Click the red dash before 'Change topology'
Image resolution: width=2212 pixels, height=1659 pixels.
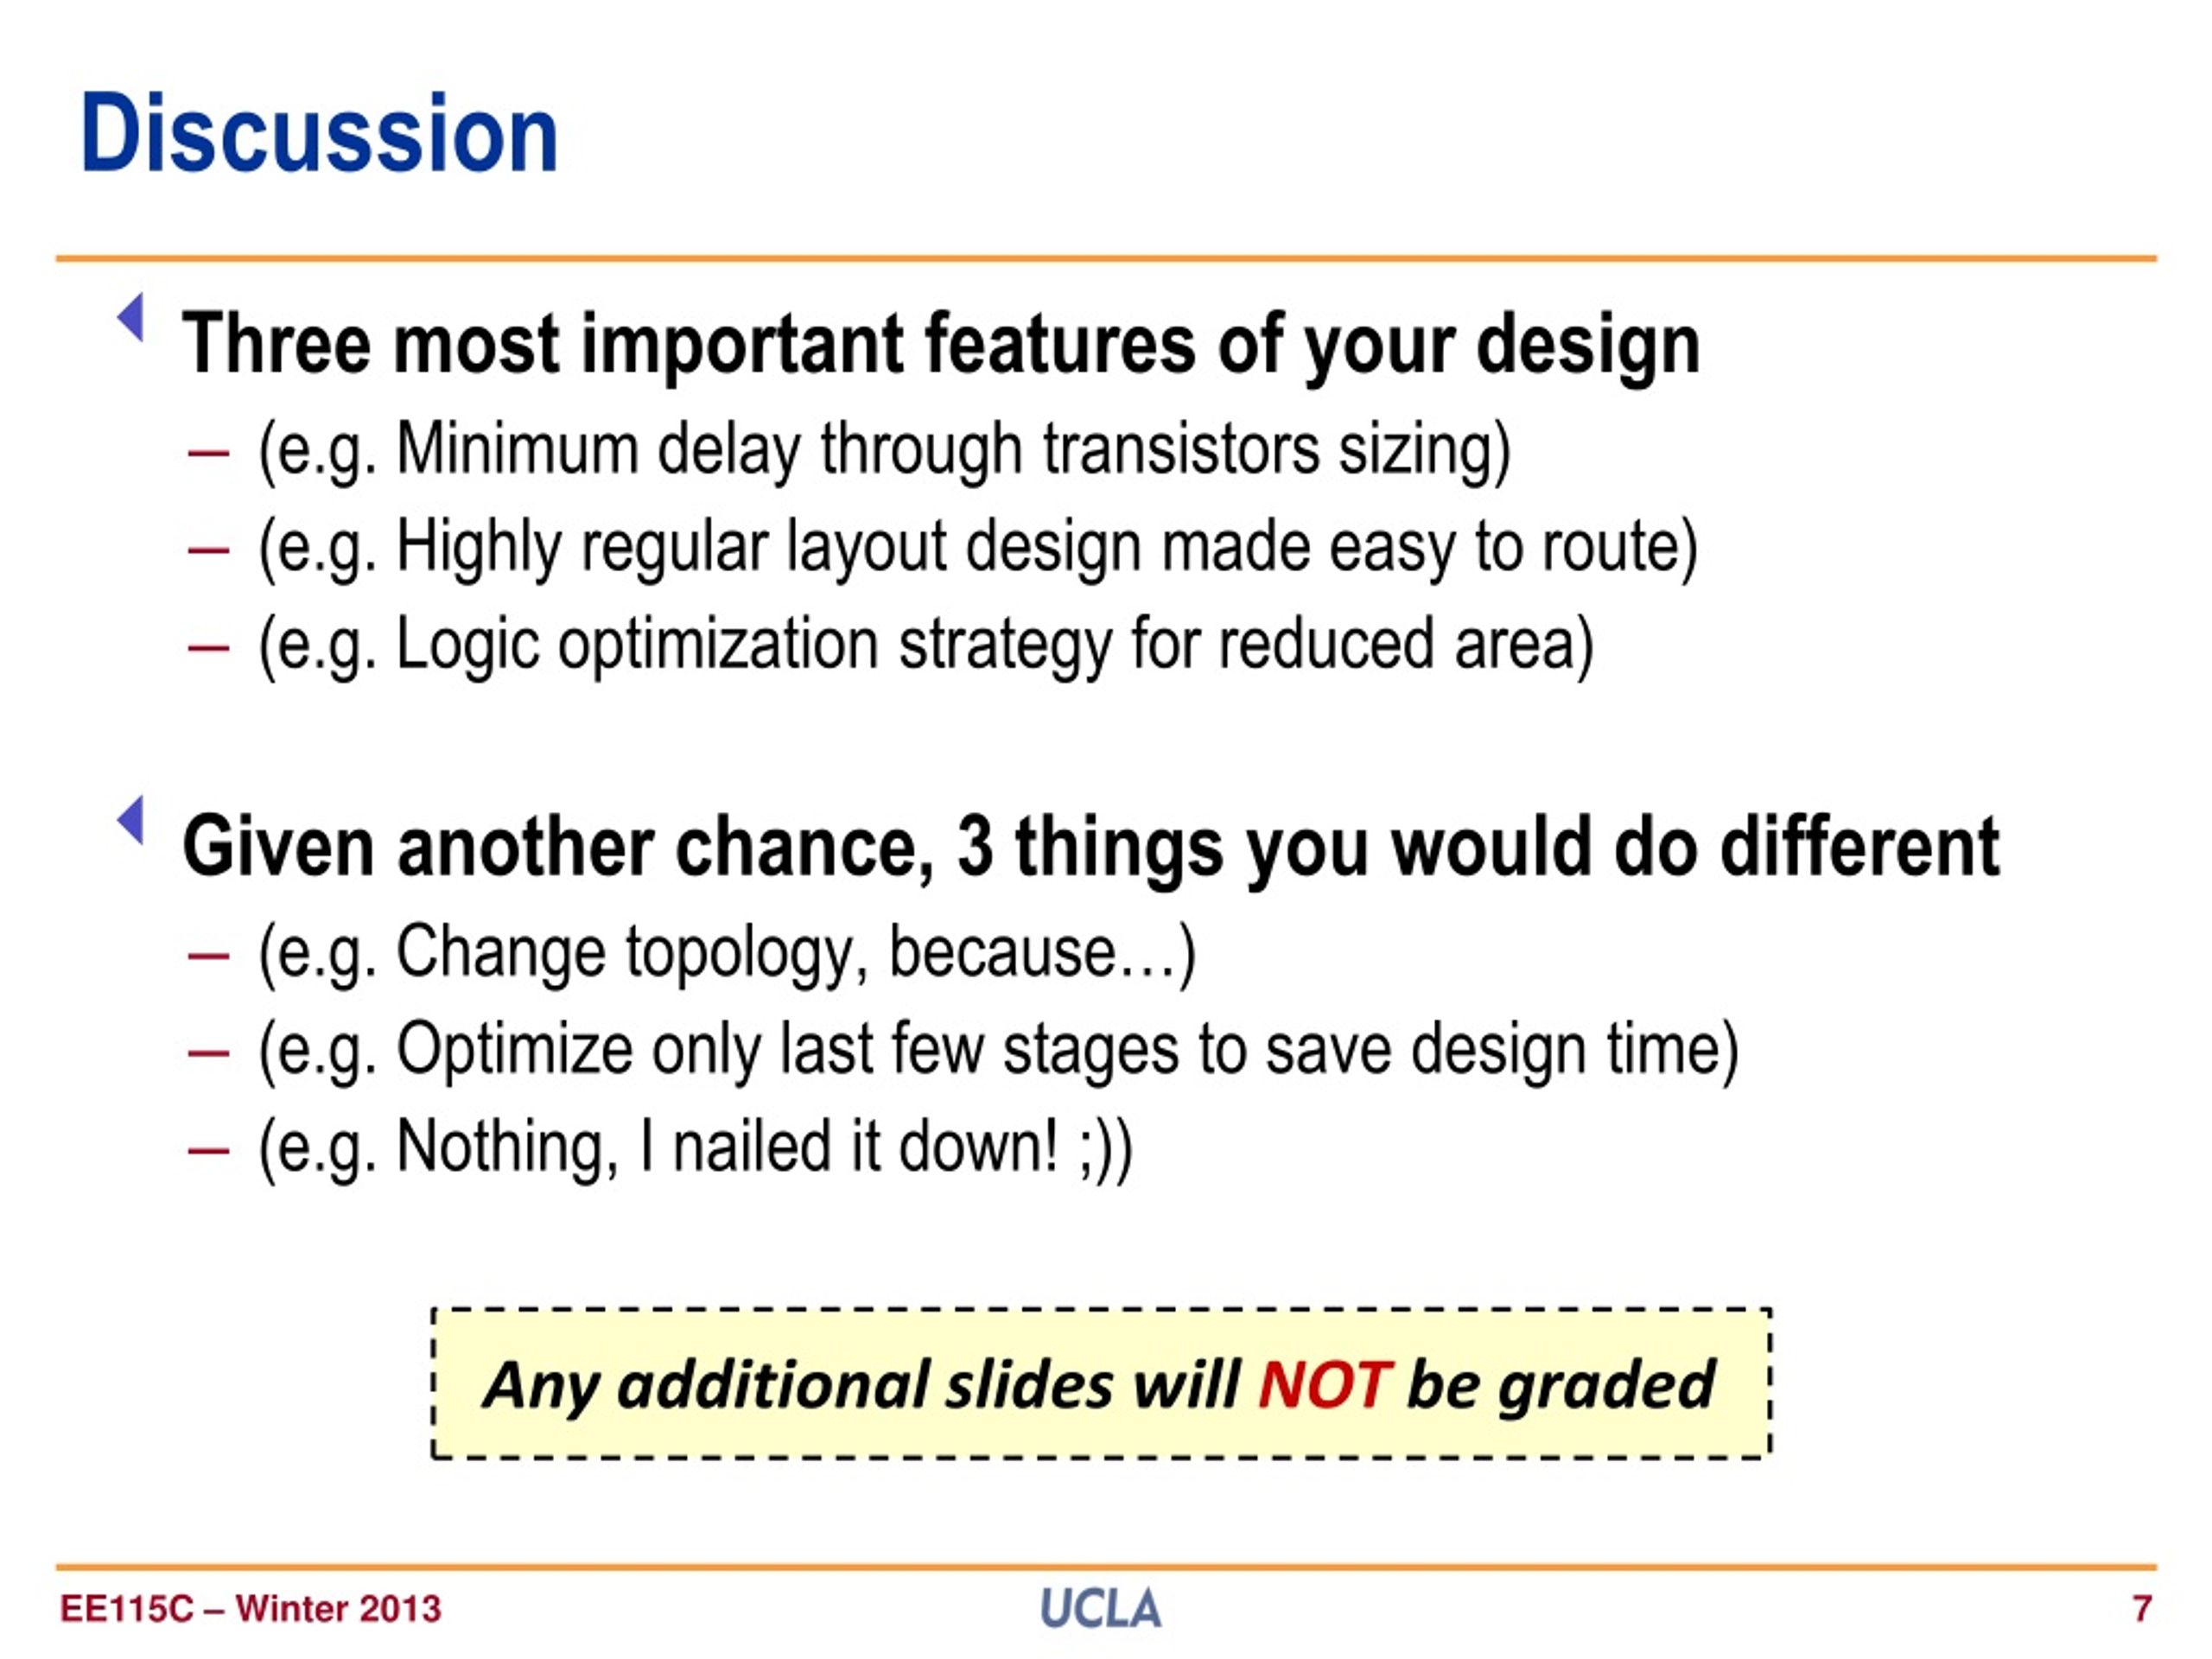(208, 955)
